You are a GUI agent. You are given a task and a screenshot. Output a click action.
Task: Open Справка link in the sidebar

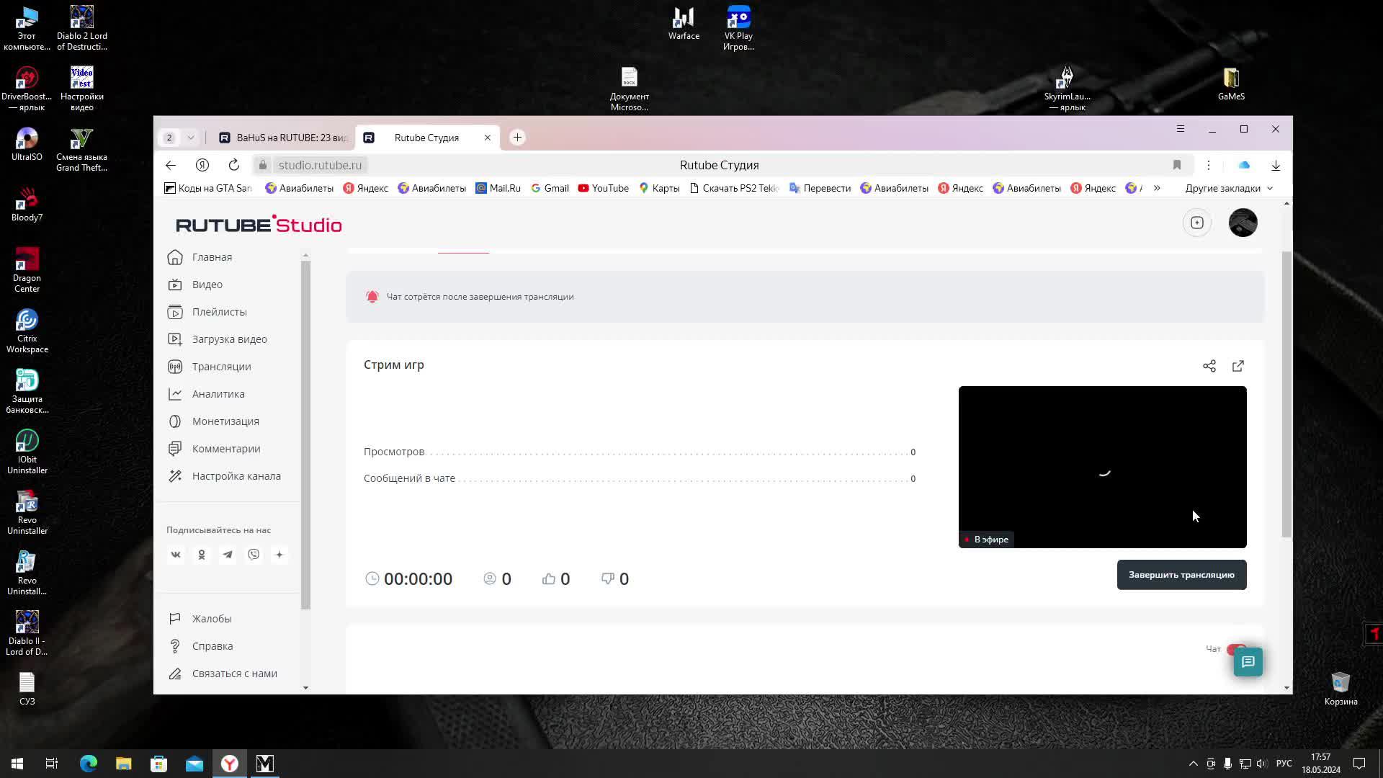[x=212, y=646]
